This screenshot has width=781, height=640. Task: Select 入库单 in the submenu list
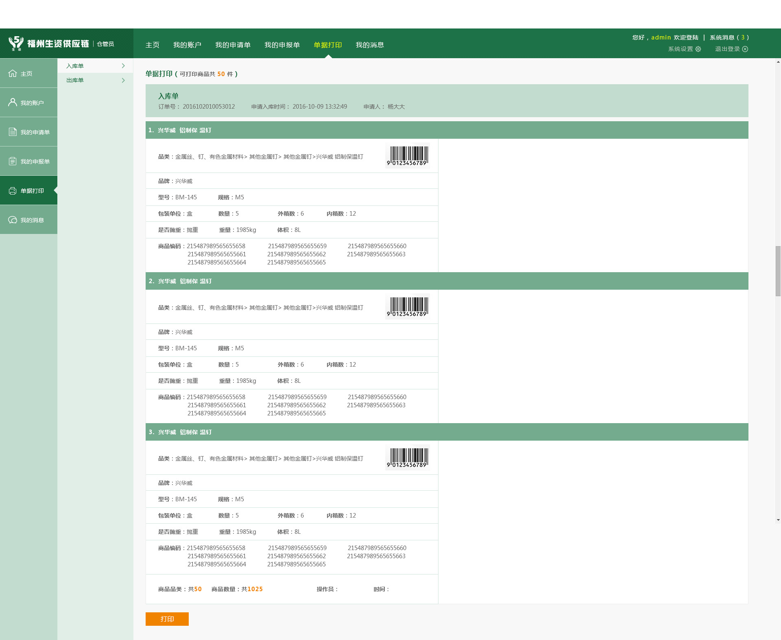(95, 66)
